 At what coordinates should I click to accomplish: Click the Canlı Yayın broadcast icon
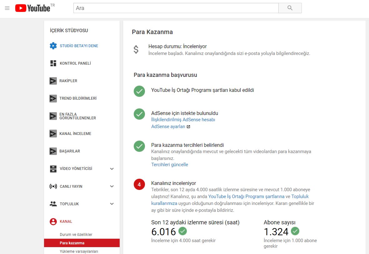click(53, 187)
